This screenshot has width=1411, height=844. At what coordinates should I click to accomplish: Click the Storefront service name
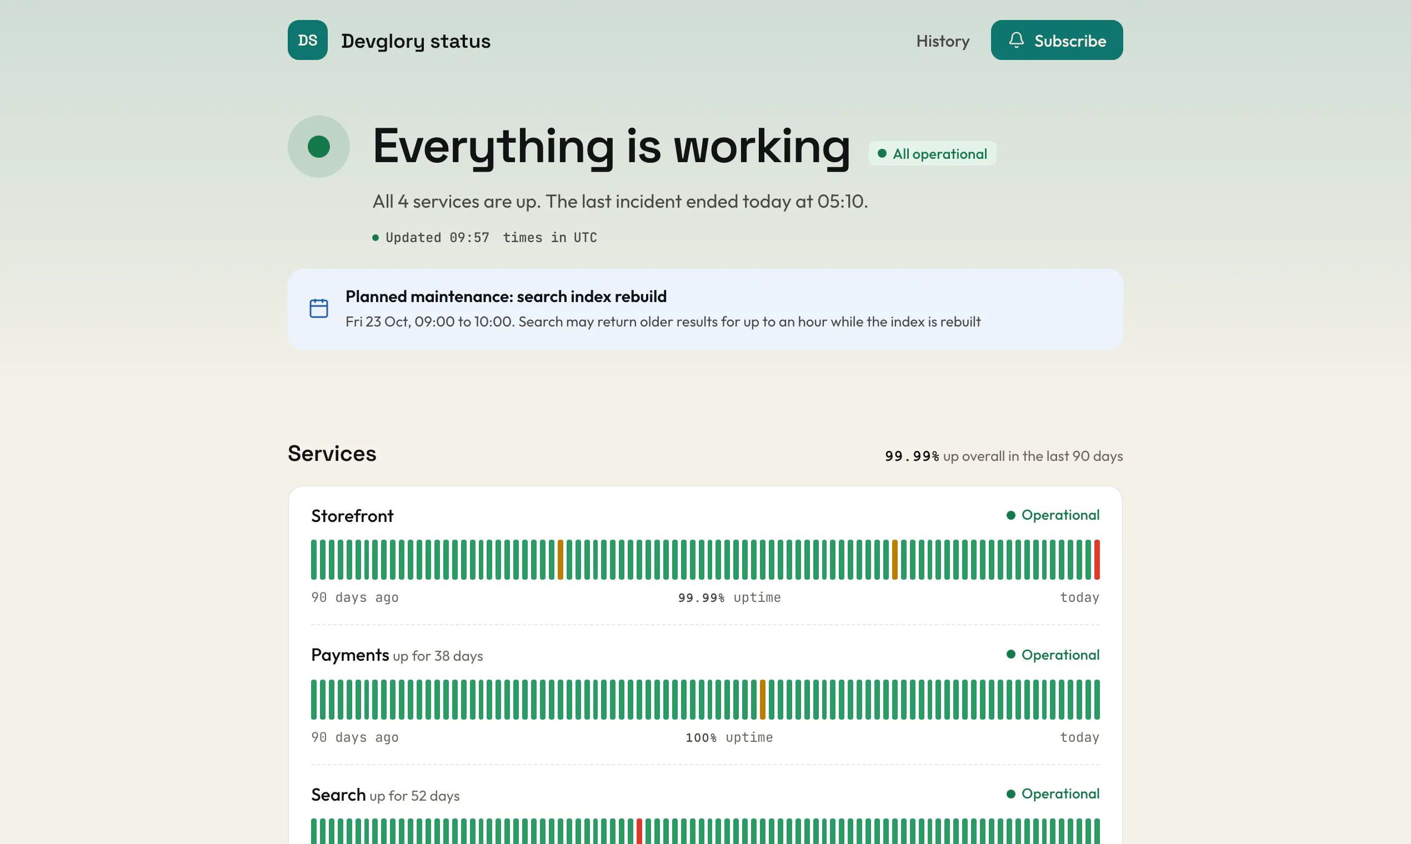point(352,516)
